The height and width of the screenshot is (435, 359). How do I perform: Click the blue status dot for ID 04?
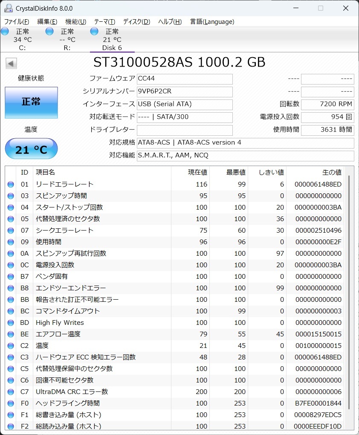click(x=11, y=207)
